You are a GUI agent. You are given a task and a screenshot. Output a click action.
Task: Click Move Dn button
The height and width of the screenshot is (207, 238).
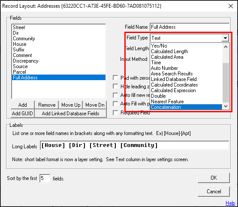tap(95, 105)
